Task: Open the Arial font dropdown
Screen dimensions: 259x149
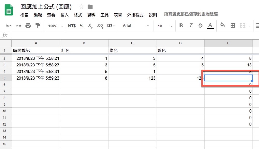Action: click(x=136, y=26)
